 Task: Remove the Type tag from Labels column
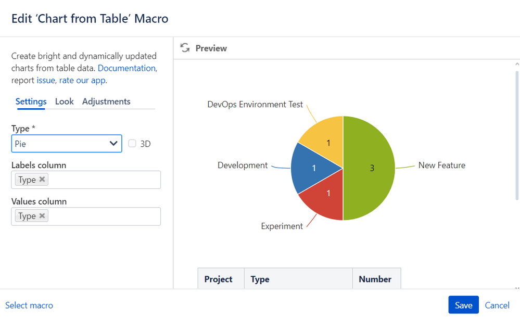pos(43,180)
